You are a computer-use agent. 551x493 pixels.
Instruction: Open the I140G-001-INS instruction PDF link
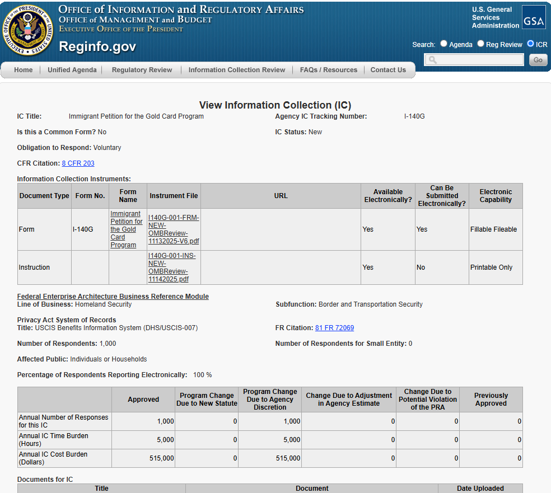172,267
